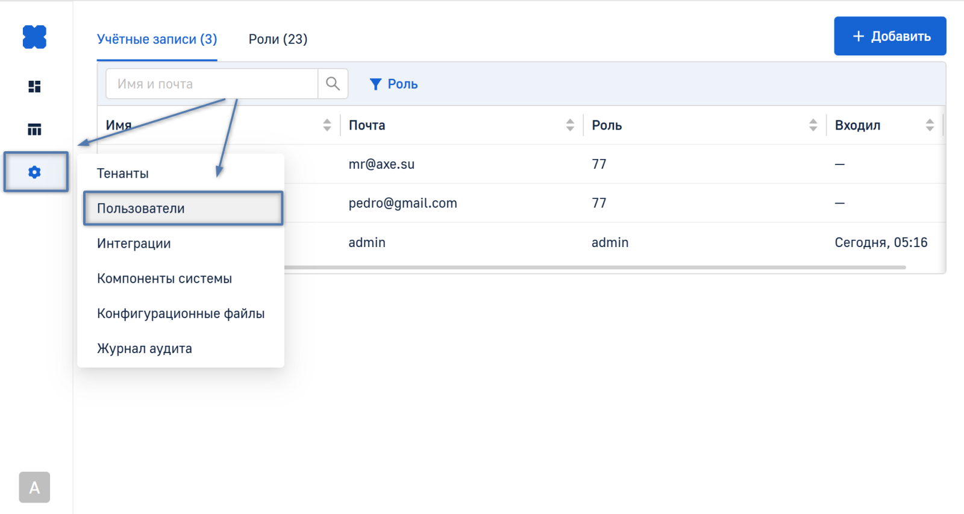Screen dimensions: 964x514
Task: Open the Роль funnel filter
Action: (393, 84)
